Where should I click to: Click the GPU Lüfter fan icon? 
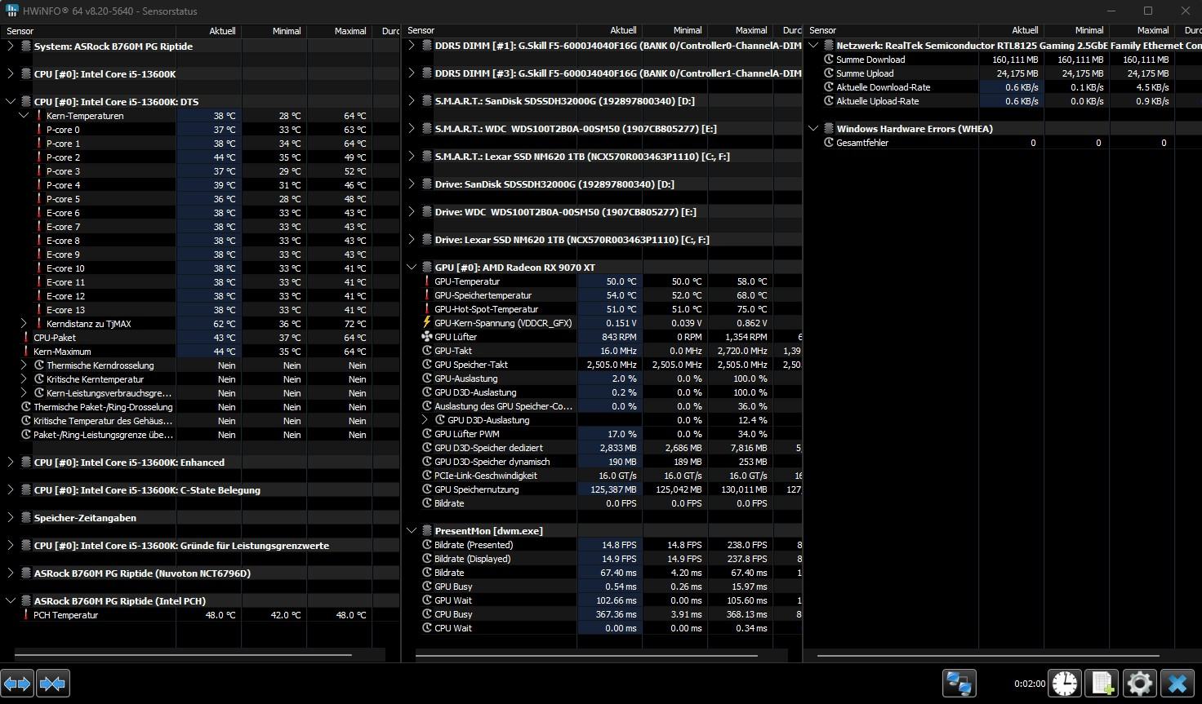click(x=426, y=337)
